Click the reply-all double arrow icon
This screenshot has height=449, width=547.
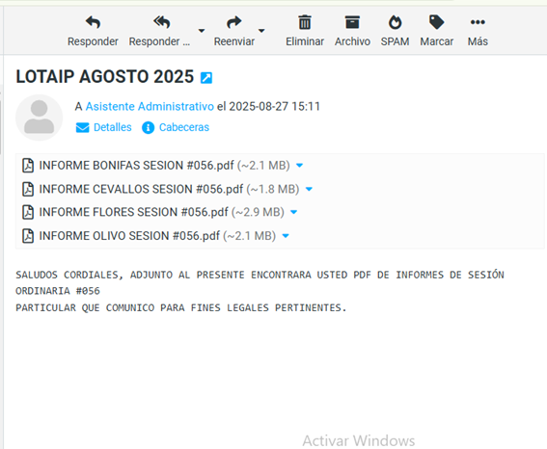(x=161, y=22)
